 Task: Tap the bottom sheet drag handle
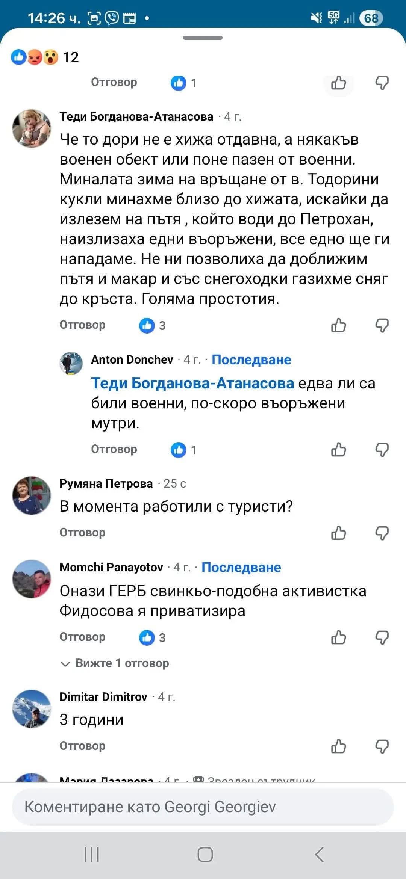203,38
